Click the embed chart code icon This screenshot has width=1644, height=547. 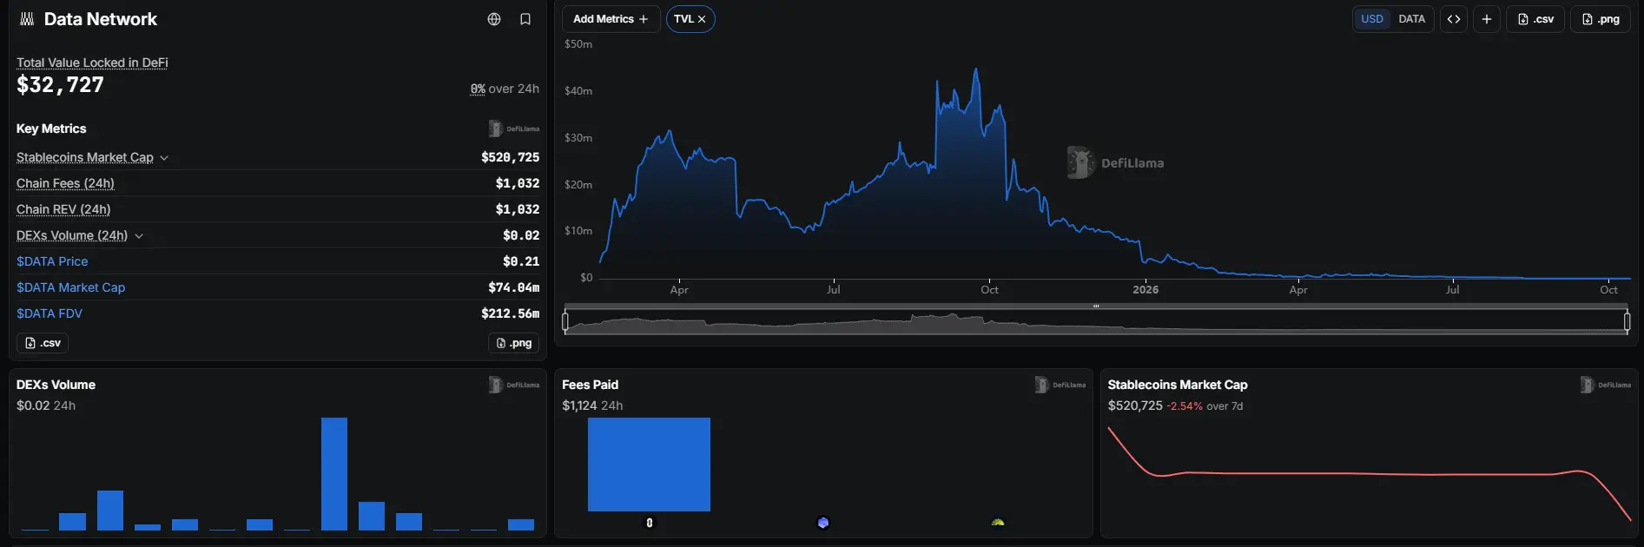pyautogui.click(x=1454, y=19)
